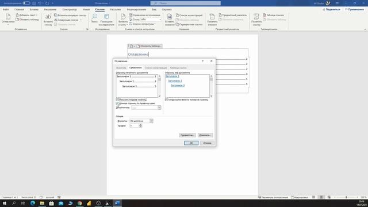Image resolution: width=368 pixels, height=207 pixels.
Task: Open the Файл menu
Action: click(6, 10)
